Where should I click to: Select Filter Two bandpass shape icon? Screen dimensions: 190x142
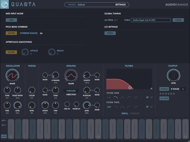(122, 107)
